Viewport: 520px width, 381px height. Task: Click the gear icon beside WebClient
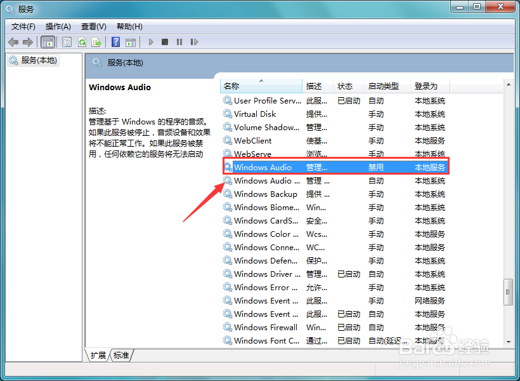[227, 140]
